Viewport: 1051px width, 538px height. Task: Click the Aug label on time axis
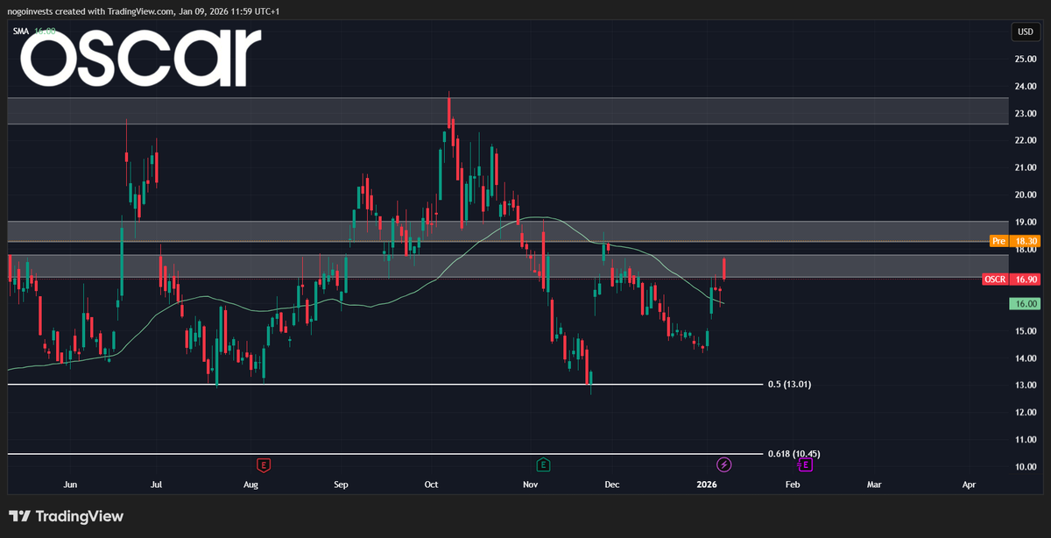pos(250,484)
